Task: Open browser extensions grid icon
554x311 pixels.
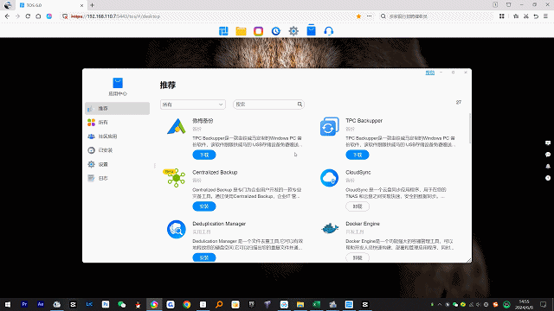Action: [502, 16]
